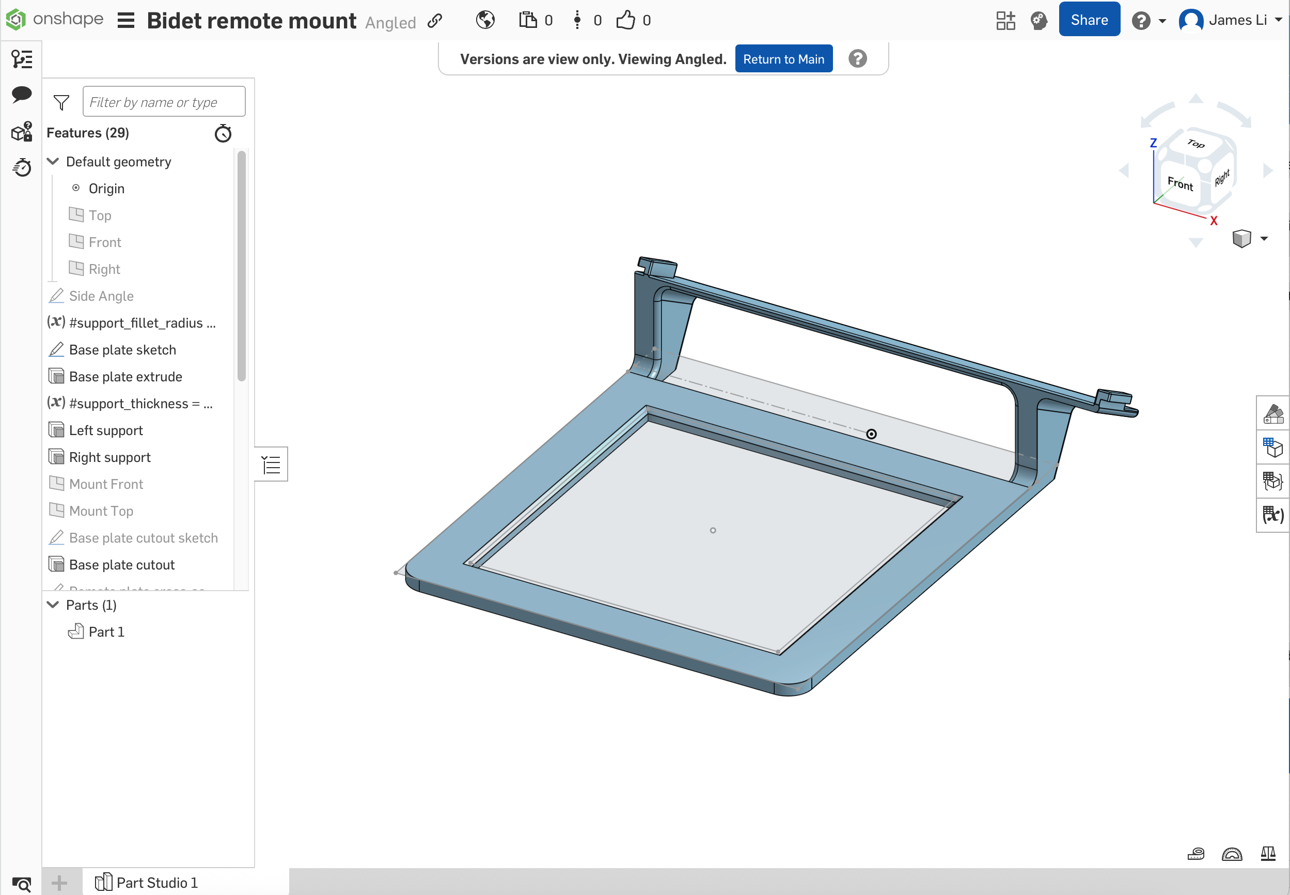1290x895 pixels.
Task: Collapse the Default geometry group
Action: [53, 162]
